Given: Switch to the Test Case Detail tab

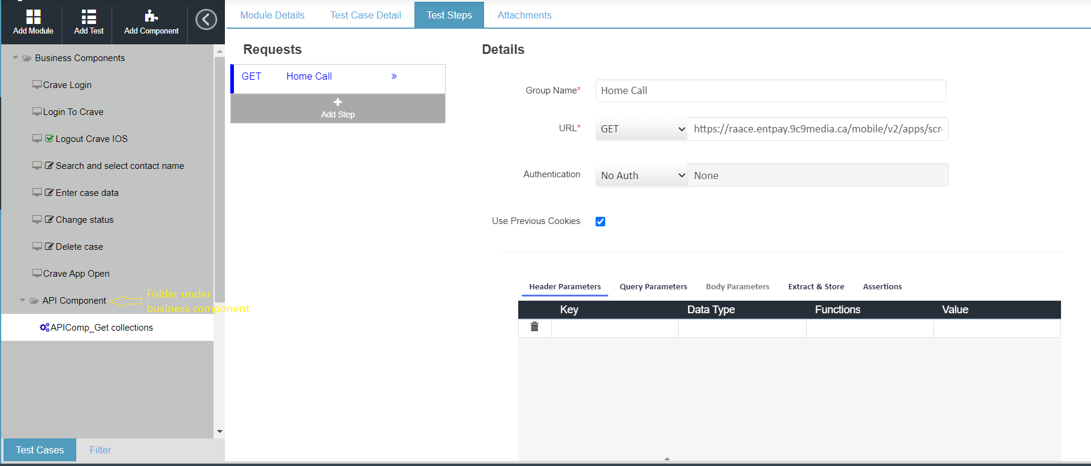Looking at the screenshot, I should pyautogui.click(x=366, y=15).
